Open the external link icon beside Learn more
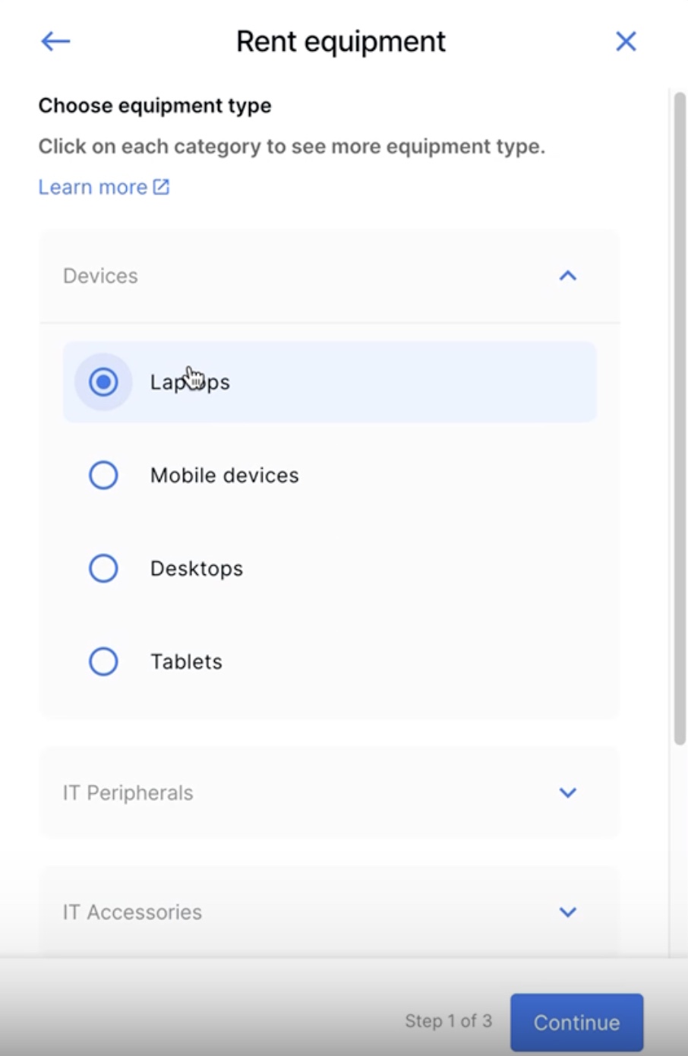 tap(161, 187)
